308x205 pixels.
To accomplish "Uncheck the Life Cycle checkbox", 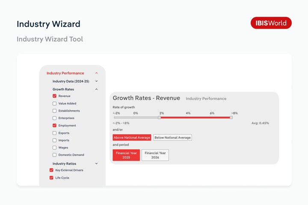I will 51,178.
